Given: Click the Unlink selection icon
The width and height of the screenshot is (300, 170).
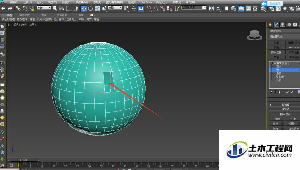Looking at the screenshot, I should (25, 8).
